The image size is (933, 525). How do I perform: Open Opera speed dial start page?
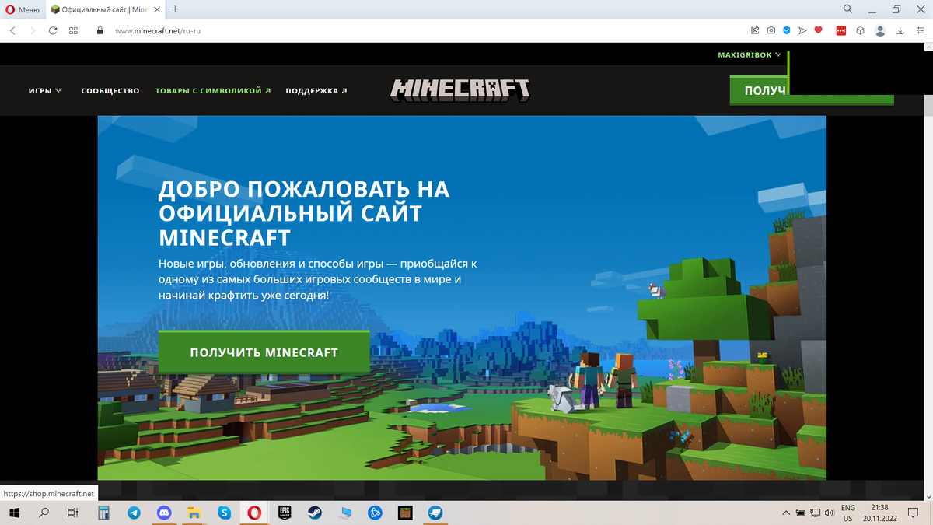click(73, 31)
